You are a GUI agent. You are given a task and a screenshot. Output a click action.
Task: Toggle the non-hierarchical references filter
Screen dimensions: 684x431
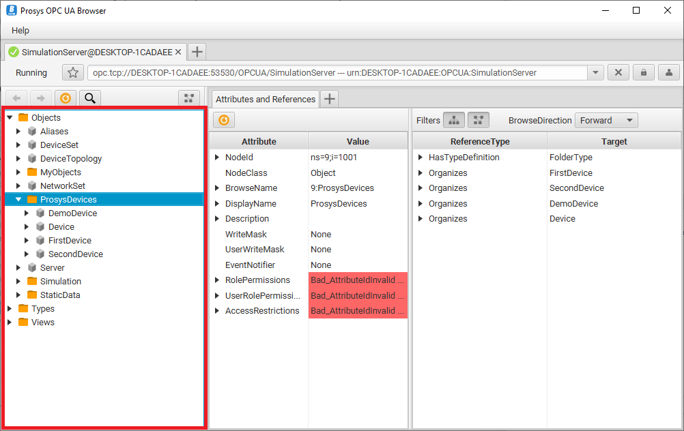(478, 120)
